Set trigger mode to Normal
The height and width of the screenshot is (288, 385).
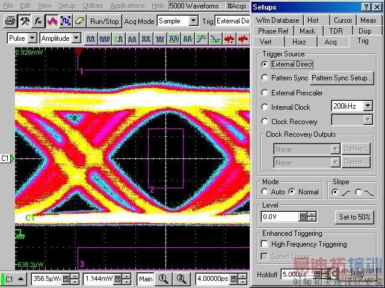click(x=292, y=191)
